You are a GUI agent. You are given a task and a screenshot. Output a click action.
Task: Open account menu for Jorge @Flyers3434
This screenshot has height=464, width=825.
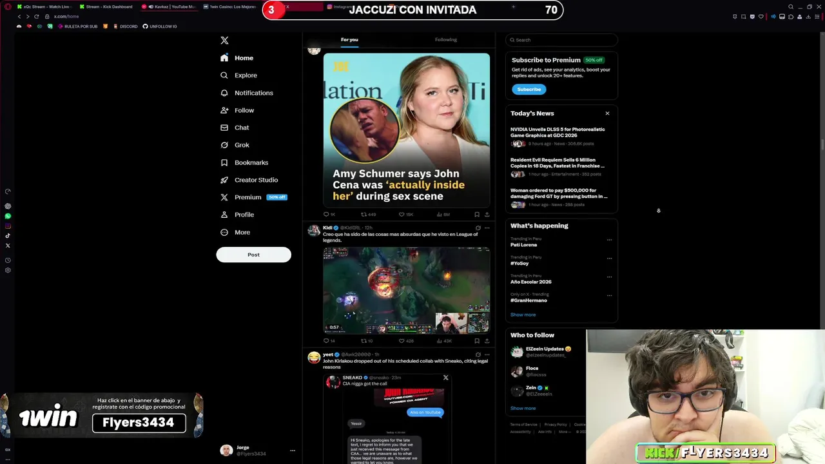pos(257,450)
